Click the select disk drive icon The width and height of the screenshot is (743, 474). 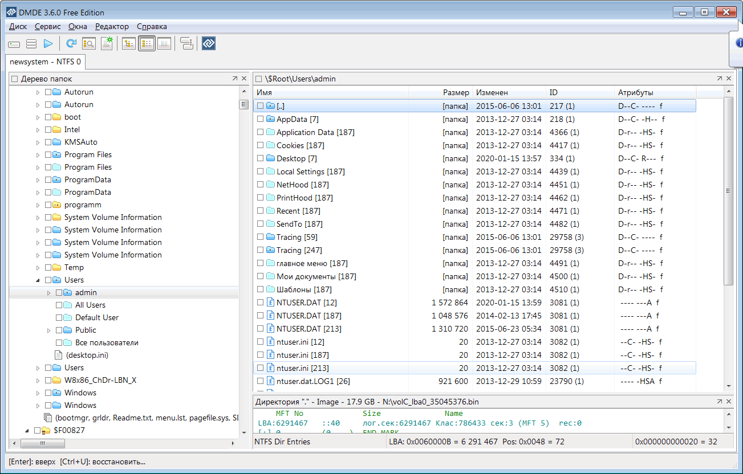coord(14,44)
